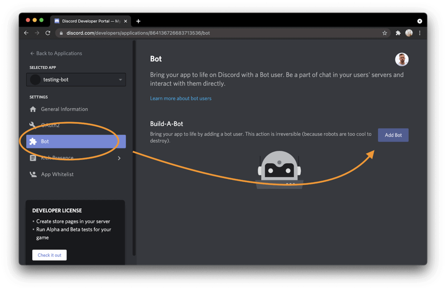Open the browser extensions puzzle icon

[x=398, y=33]
